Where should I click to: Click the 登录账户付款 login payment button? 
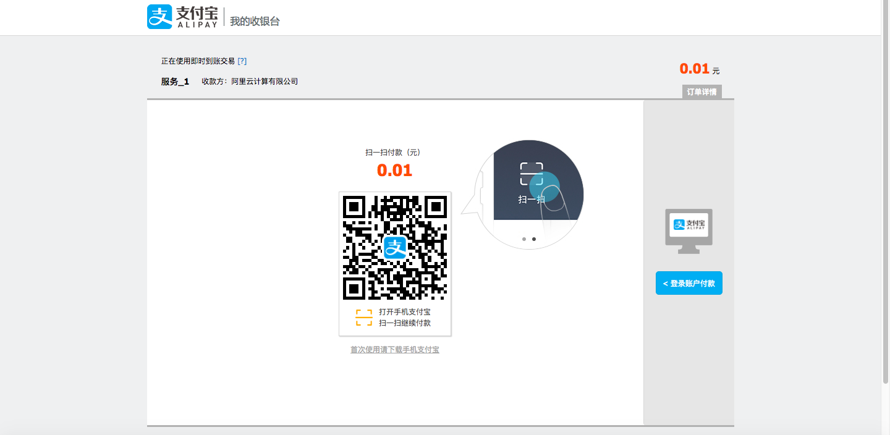[689, 283]
